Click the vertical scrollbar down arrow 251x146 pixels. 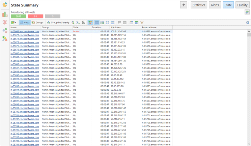click(249, 144)
